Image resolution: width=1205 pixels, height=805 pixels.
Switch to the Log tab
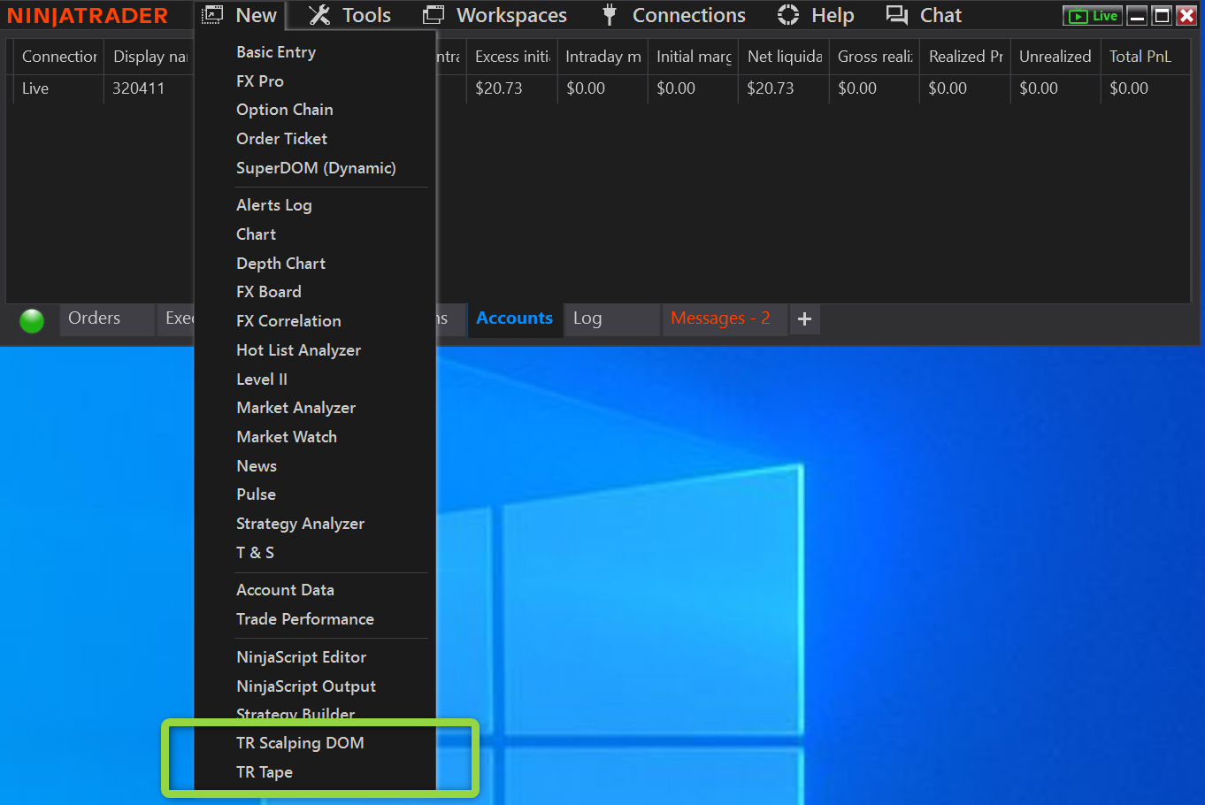[587, 318]
